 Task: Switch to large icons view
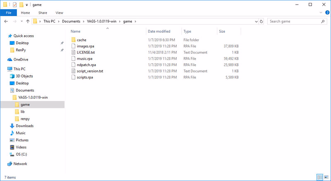[x=326, y=177]
